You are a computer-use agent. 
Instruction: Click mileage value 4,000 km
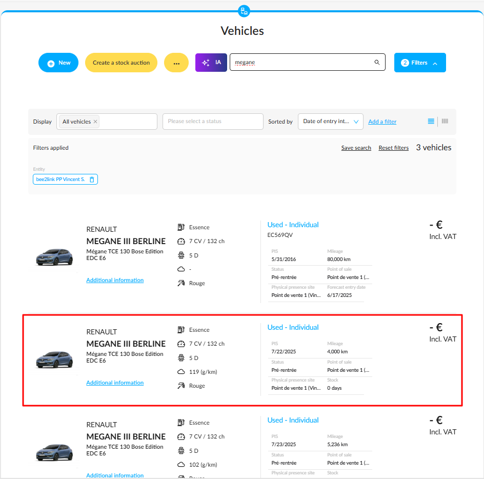point(337,352)
